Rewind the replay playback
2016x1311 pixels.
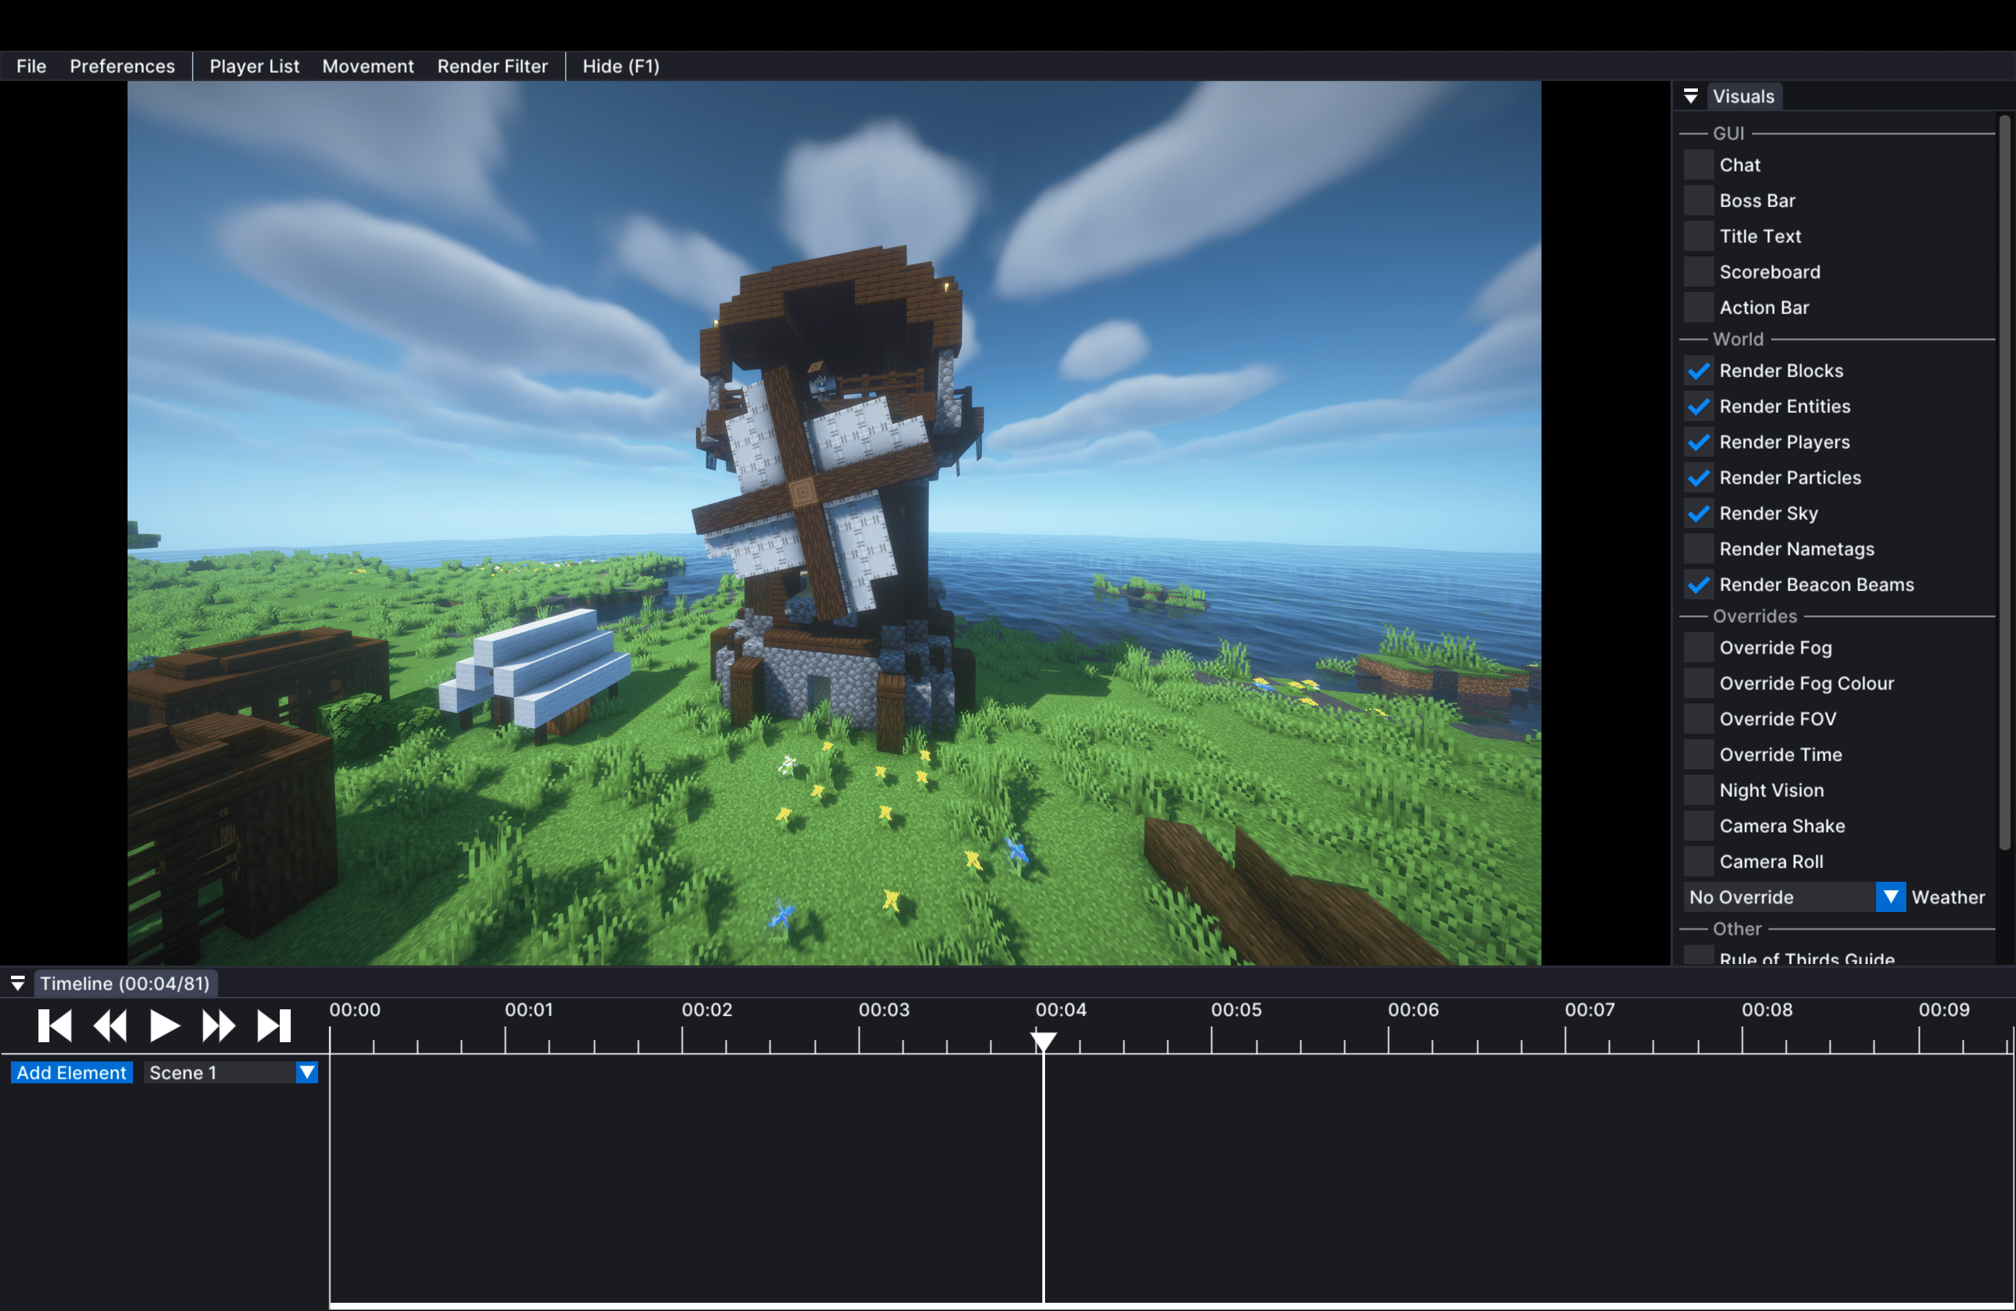110,1026
